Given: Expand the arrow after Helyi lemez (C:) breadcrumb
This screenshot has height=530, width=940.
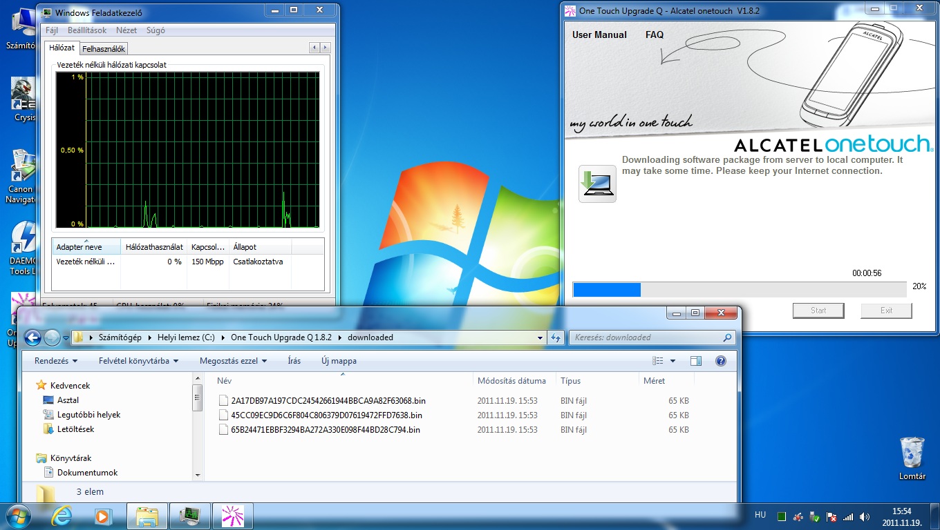Looking at the screenshot, I should click(223, 337).
